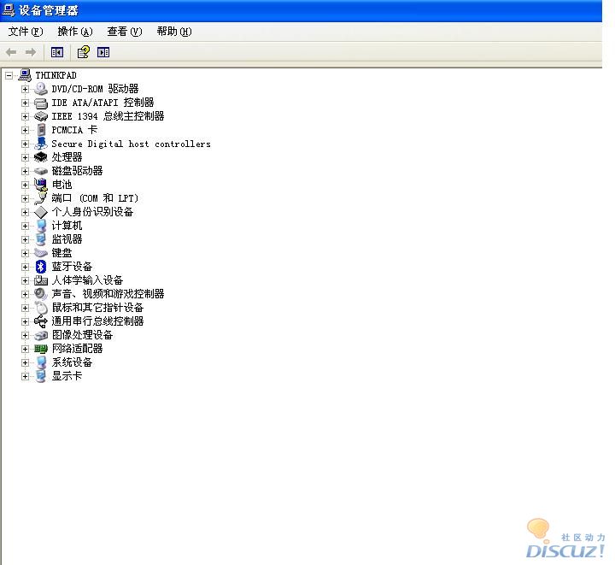Click the 计算机 computer category icon
This screenshot has height=565, width=615.
41,226
